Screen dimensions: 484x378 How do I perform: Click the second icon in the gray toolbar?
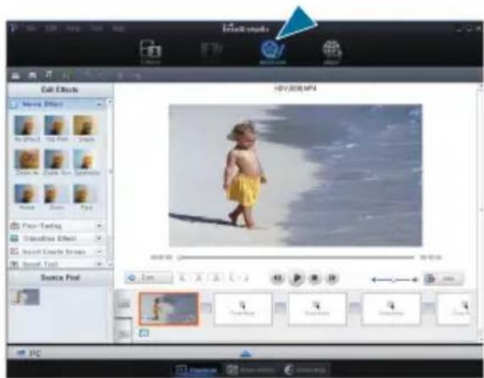tap(32, 75)
